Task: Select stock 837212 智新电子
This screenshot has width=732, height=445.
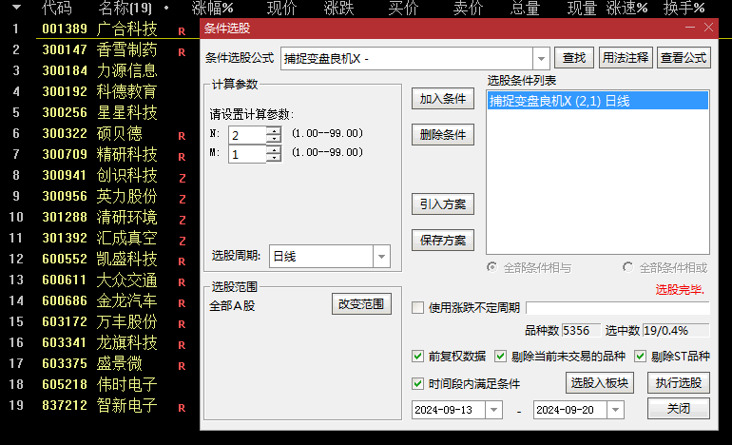Action: click(100, 405)
